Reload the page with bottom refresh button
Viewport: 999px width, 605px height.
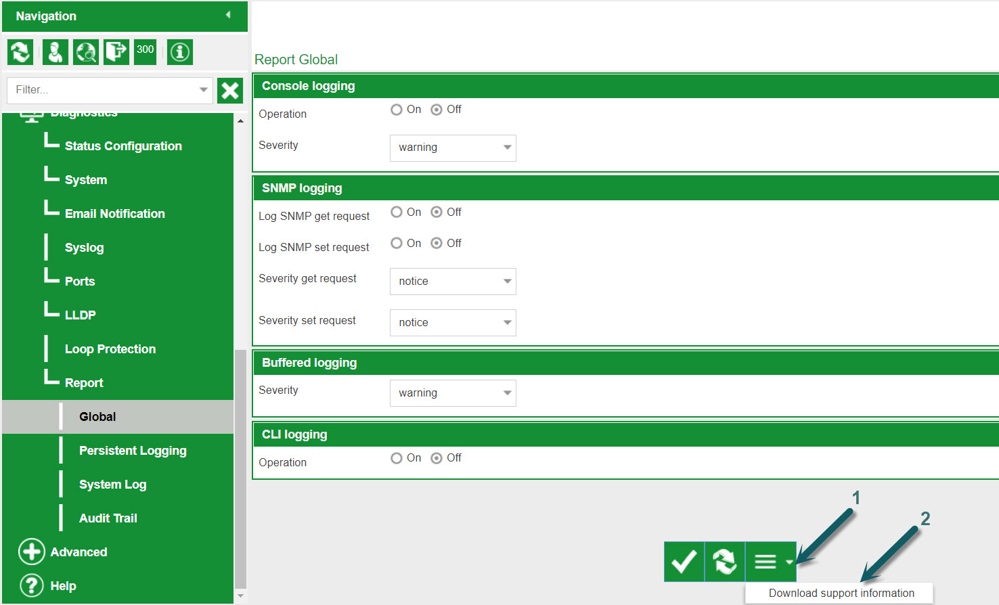[x=725, y=561]
